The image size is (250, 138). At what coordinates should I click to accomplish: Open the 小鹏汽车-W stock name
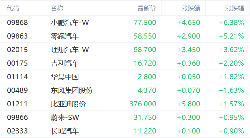point(70,23)
